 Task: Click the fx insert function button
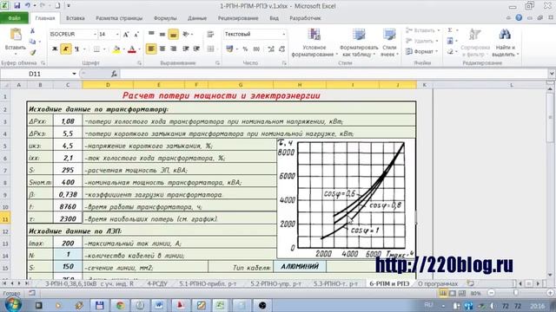click(114, 74)
